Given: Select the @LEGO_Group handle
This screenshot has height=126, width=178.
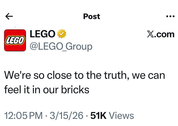Looking at the screenshot, I should tap(61, 46).
